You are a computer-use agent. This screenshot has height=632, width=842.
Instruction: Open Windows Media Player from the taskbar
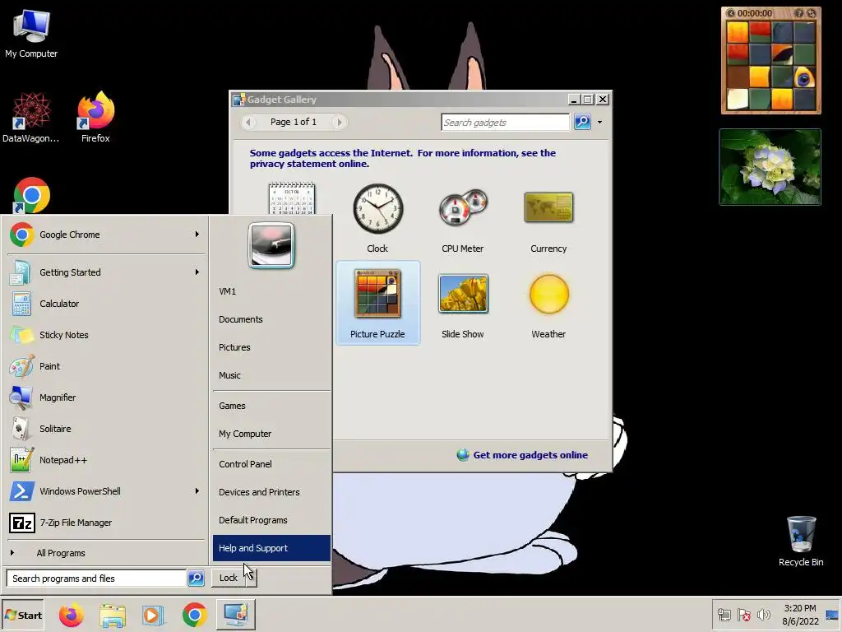pyautogui.click(x=154, y=615)
